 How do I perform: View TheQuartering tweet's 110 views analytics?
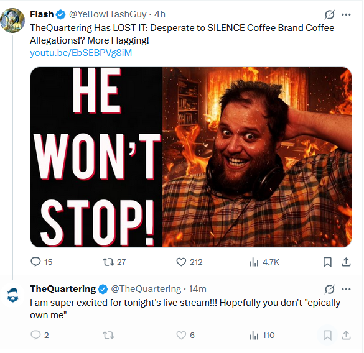(x=262, y=335)
